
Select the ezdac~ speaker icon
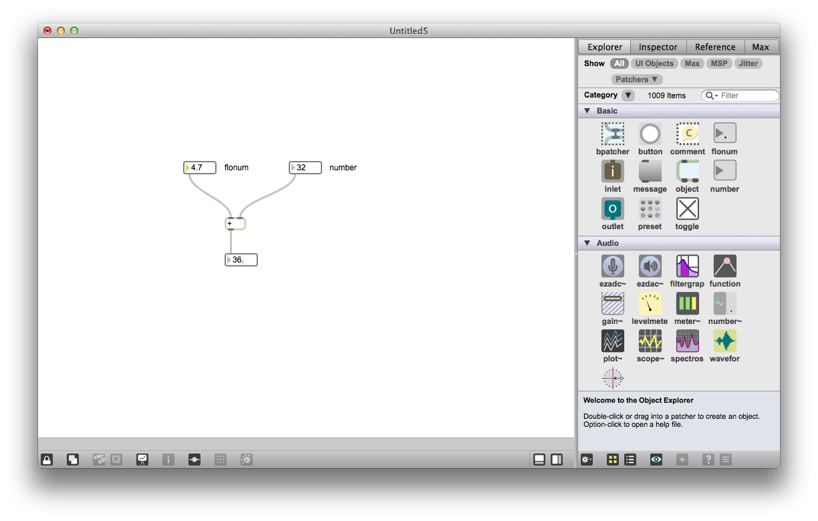pyautogui.click(x=650, y=266)
